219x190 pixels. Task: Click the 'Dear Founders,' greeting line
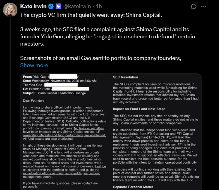pos(34,101)
